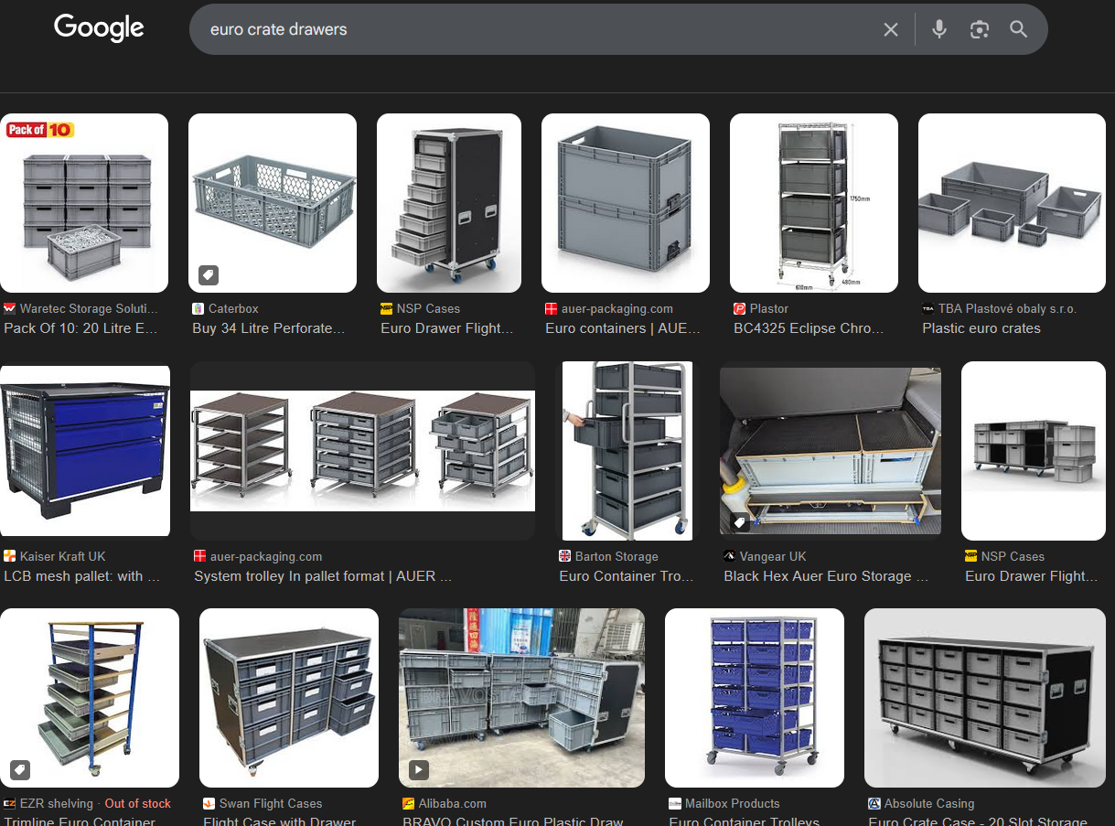
Task: Click the Barton Storage source label
Action: (x=616, y=556)
